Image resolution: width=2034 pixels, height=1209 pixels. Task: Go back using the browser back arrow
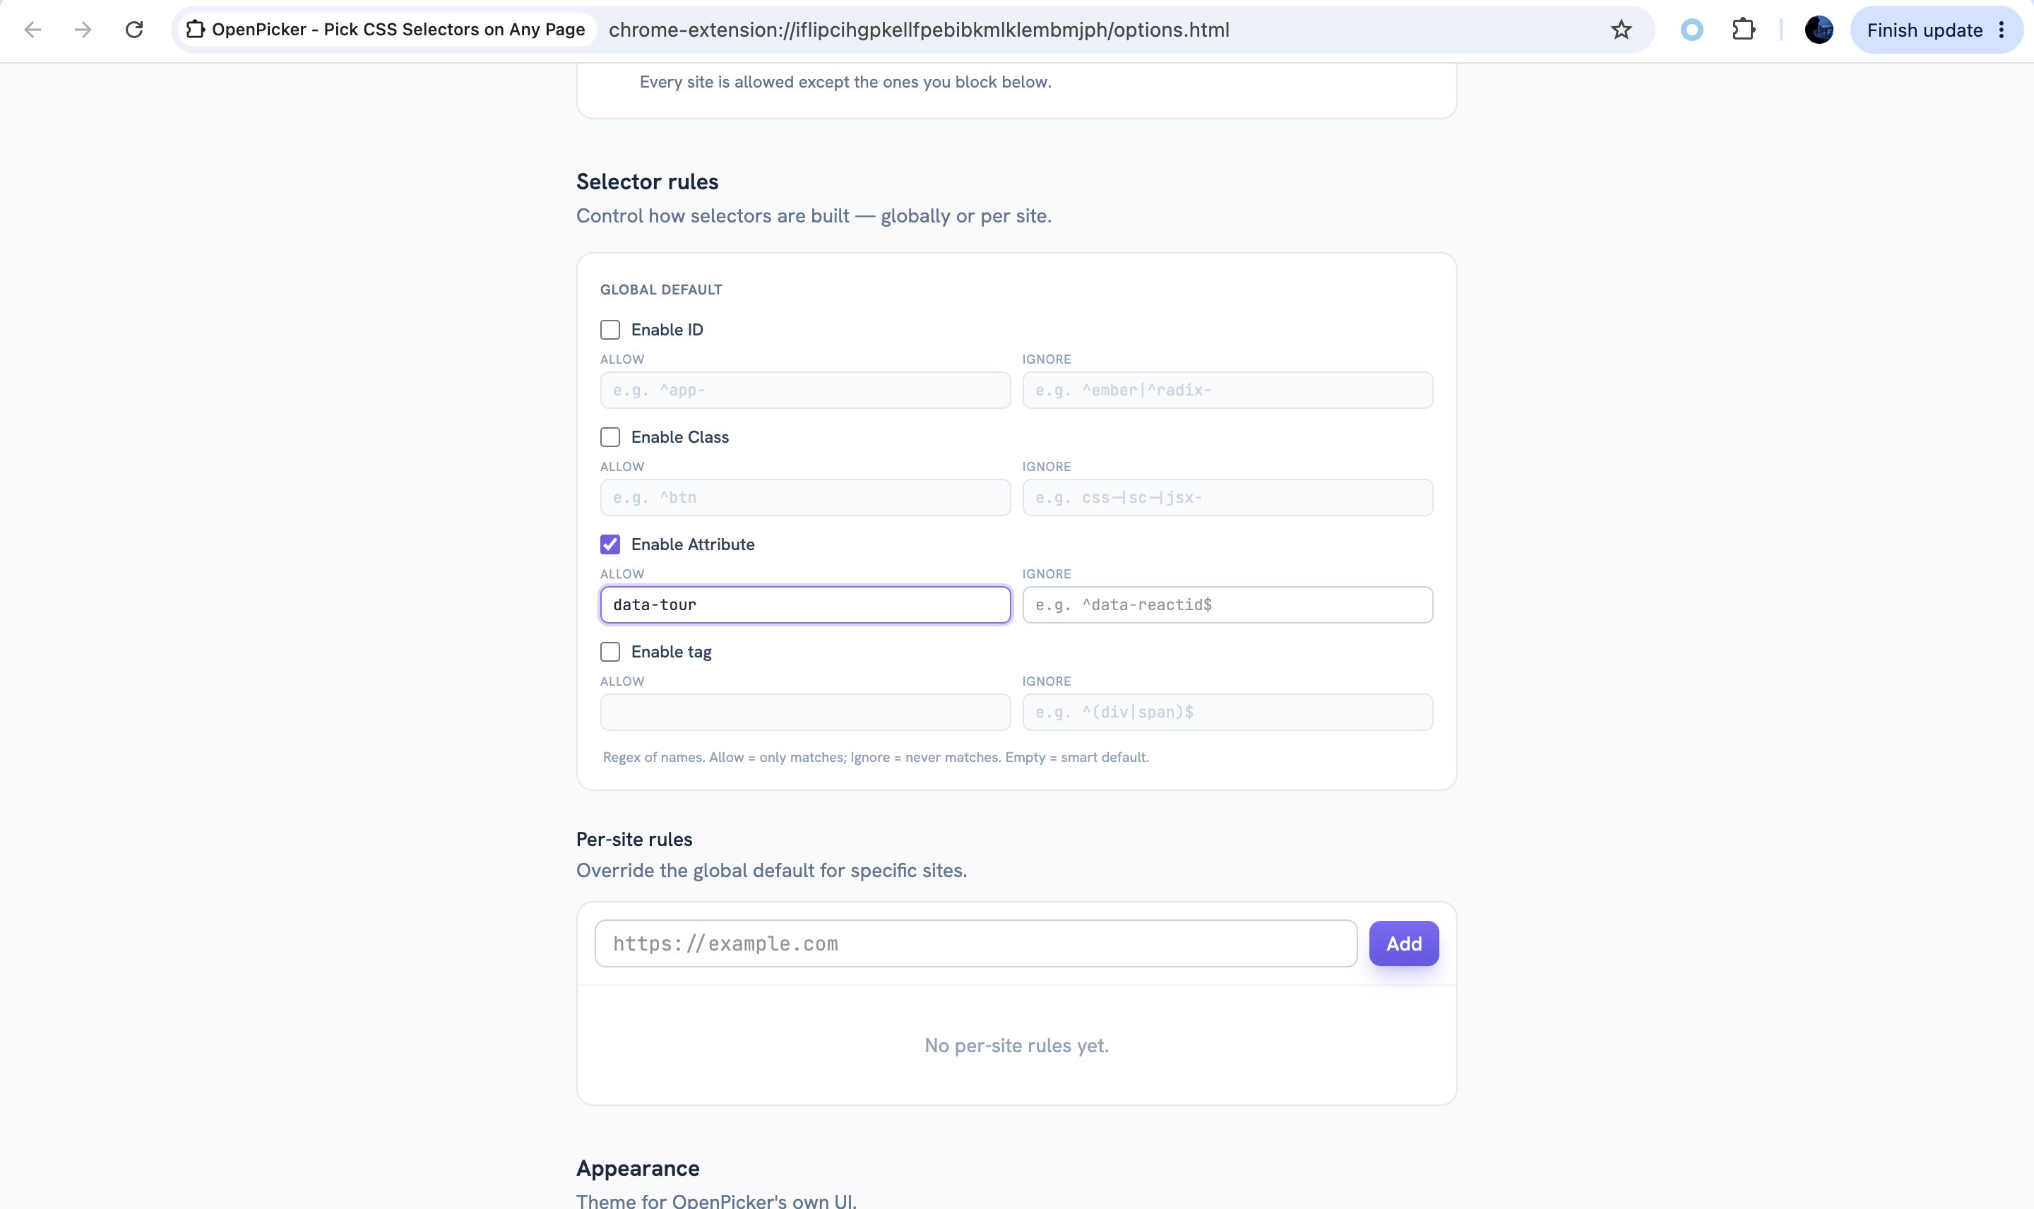point(32,30)
